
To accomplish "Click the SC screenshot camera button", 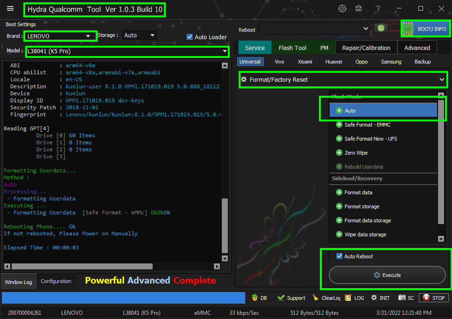I will click(x=406, y=298).
